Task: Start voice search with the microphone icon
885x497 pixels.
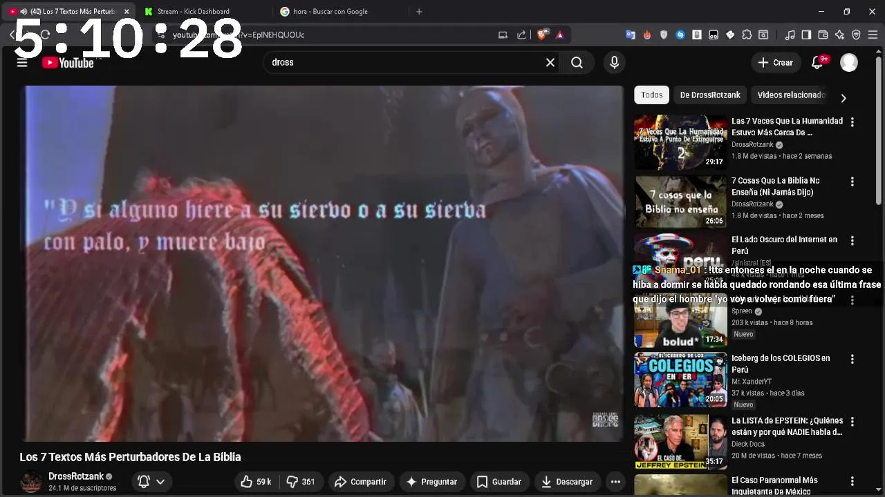Action: tap(614, 63)
